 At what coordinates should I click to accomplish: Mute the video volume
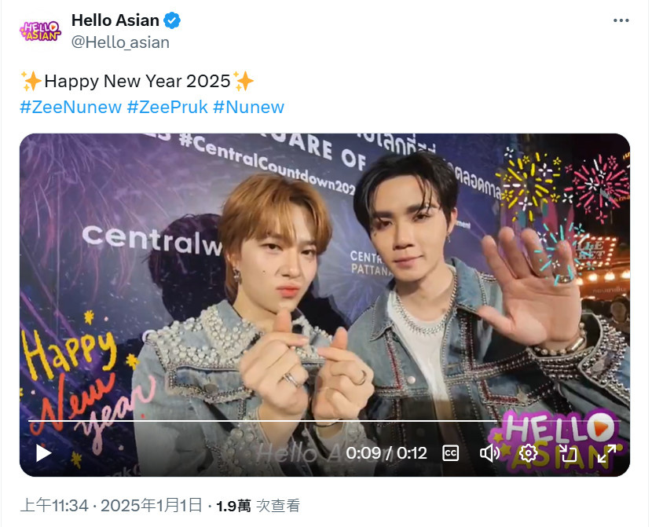click(x=489, y=453)
